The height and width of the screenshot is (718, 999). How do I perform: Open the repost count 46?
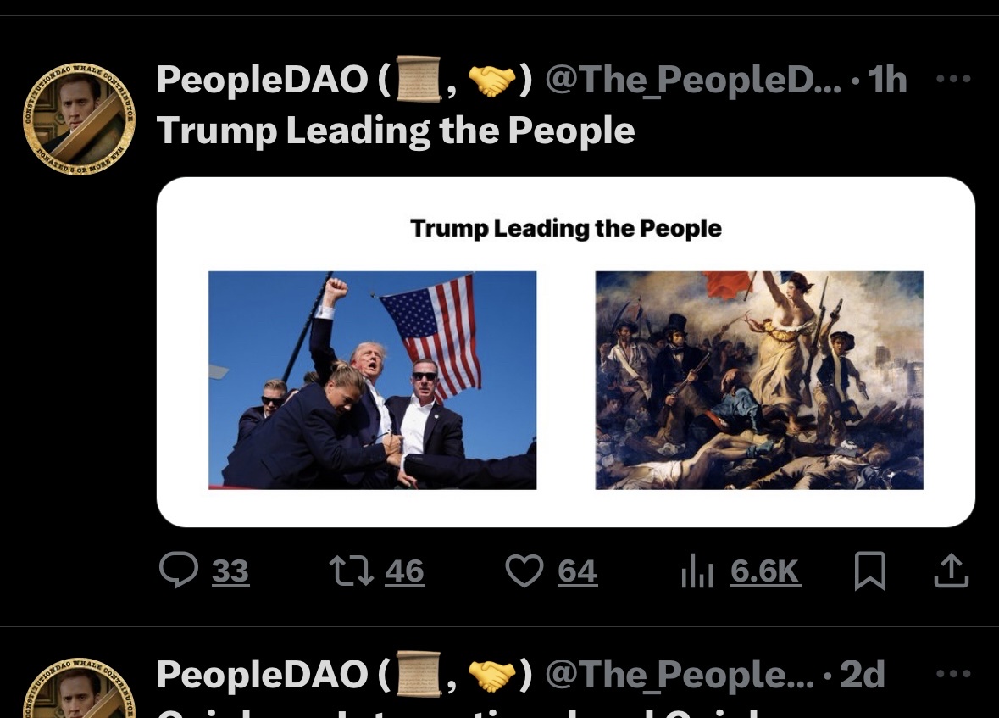404,571
